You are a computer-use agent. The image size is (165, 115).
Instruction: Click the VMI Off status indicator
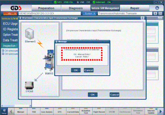[x=83, y=2]
